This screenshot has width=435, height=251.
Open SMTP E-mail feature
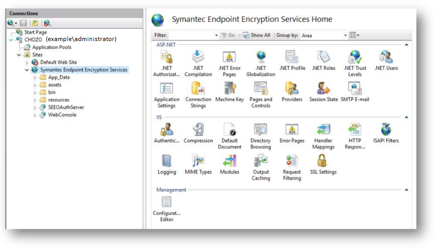(x=355, y=91)
